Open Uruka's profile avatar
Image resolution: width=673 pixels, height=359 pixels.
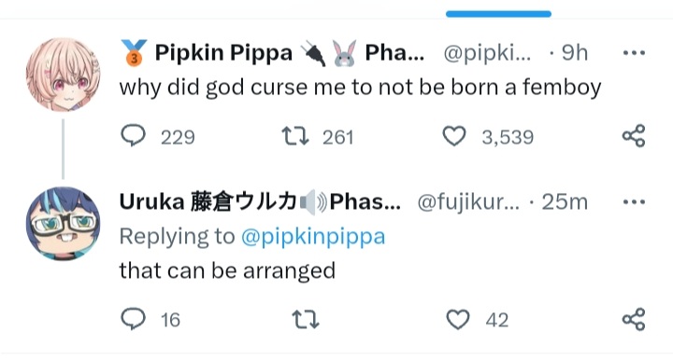64,224
